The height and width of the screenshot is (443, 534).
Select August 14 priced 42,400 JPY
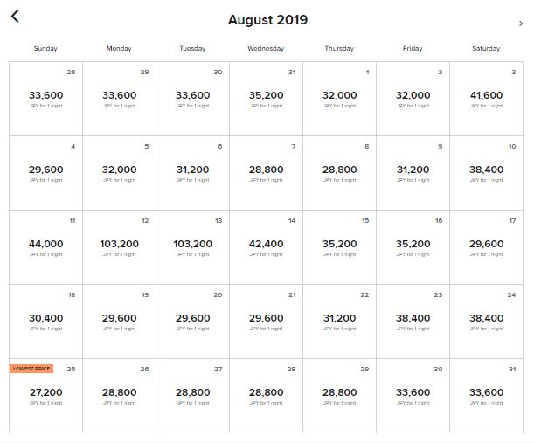pyautogui.click(x=266, y=247)
